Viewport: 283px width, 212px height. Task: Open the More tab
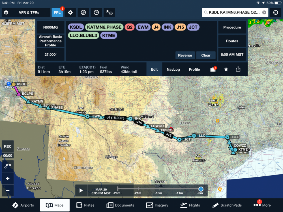coord(262,205)
